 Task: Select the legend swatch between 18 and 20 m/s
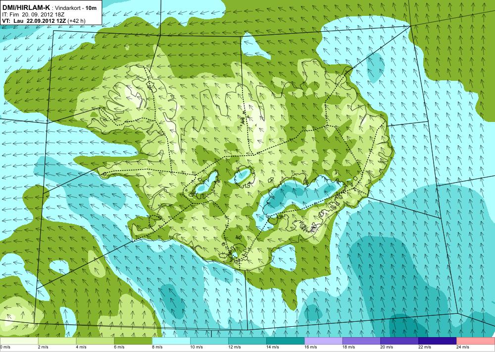click(361, 341)
